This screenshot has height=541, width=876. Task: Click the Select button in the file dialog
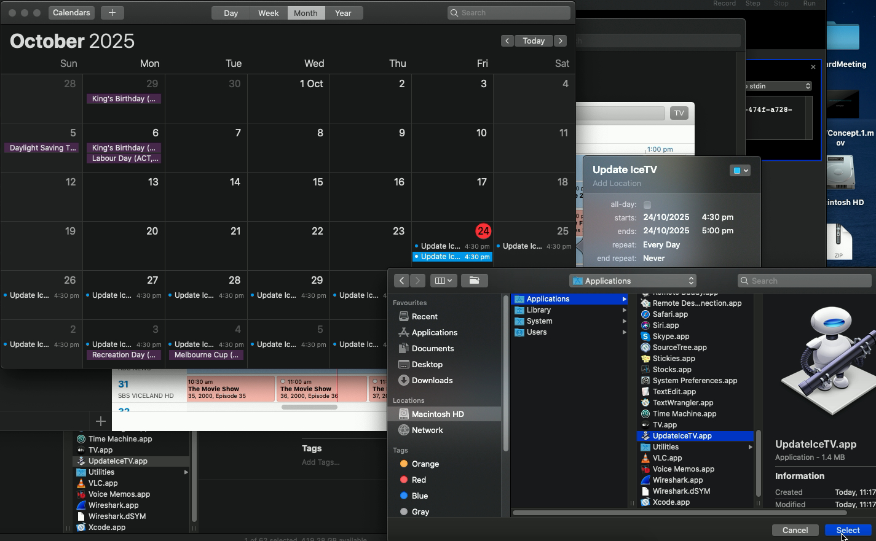point(848,530)
